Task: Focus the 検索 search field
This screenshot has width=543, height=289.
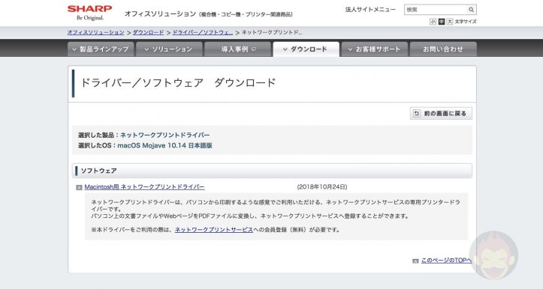Action: pyautogui.click(x=436, y=10)
